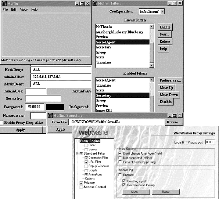
Task: Select Translate in Known Filters list
Action: (123, 62)
